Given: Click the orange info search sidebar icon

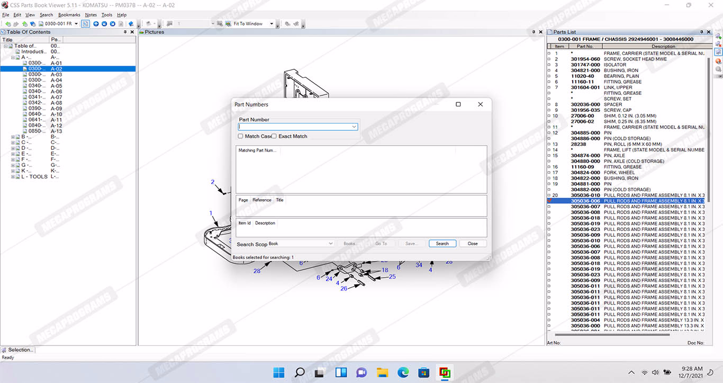Looking at the screenshot, I should [718, 61].
